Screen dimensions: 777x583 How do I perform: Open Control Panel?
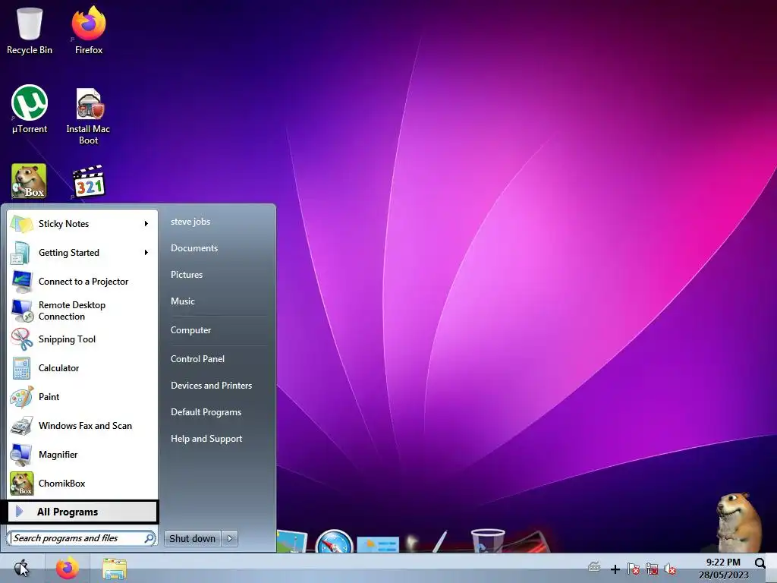pos(198,359)
